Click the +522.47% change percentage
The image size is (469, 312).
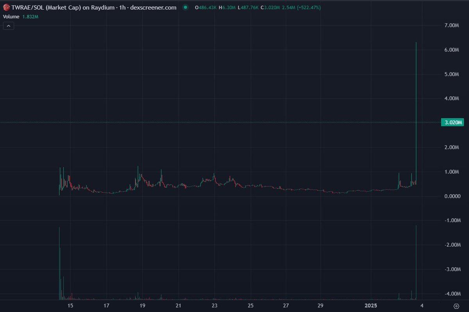tap(309, 7)
